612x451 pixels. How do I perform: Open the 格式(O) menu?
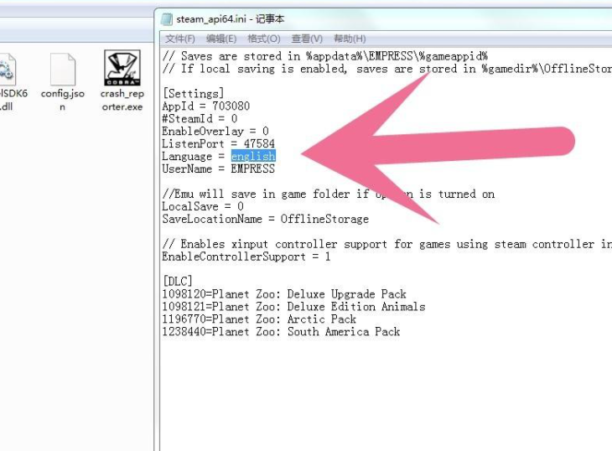[x=264, y=39]
